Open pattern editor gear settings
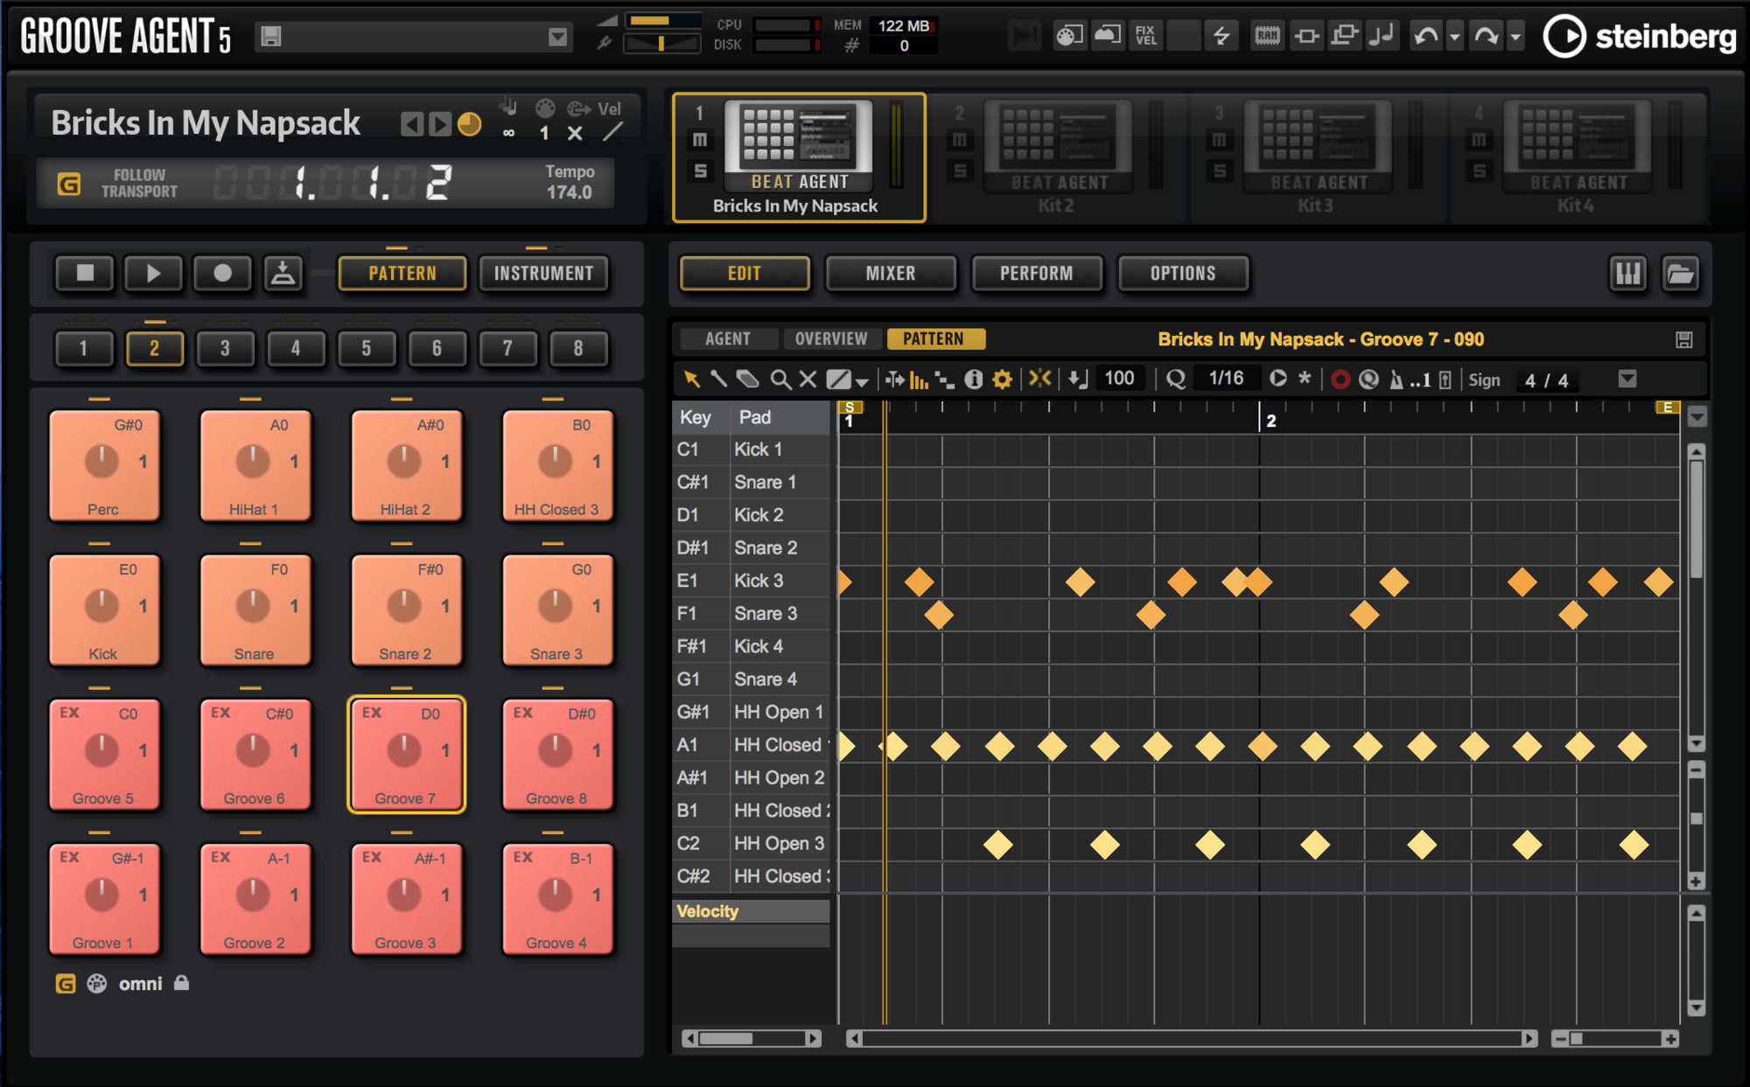 (x=1002, y=379)
